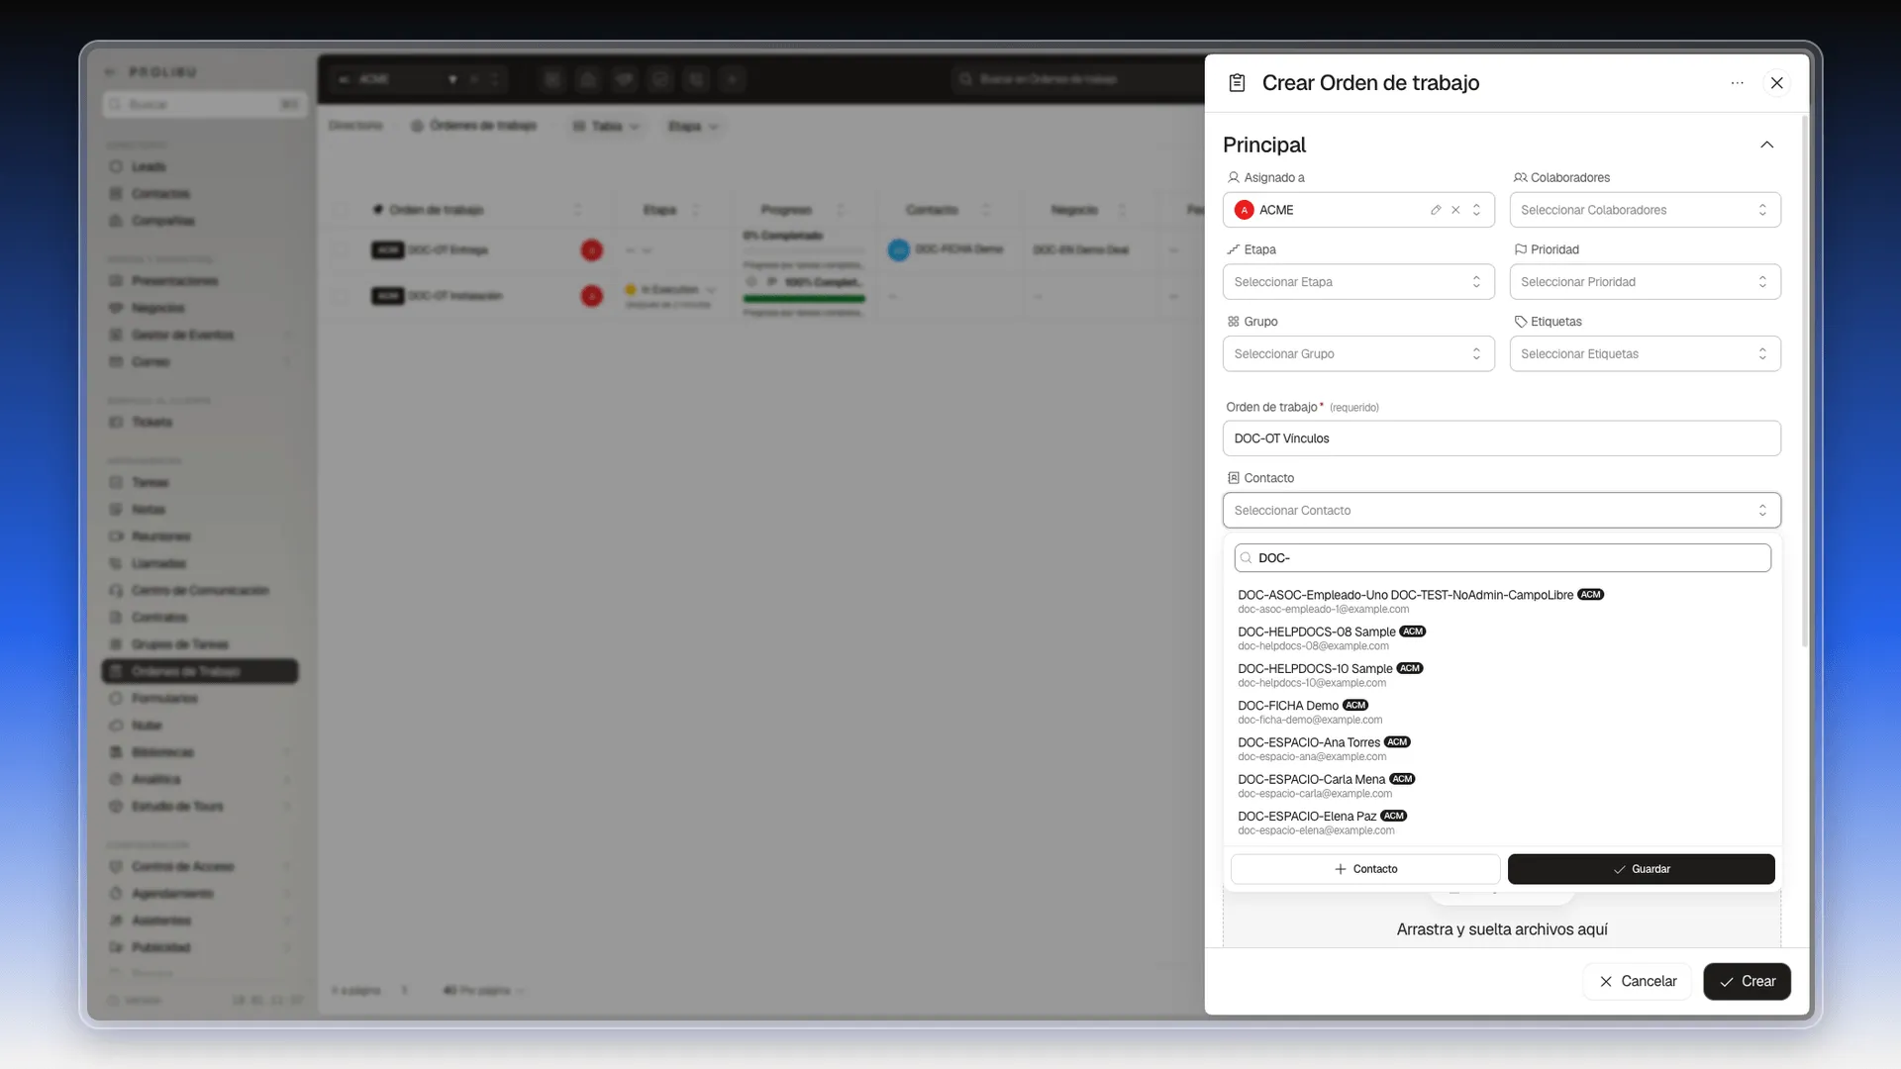The height and width of the screenshot is (1069, 1901).
Task: Click the panel's vertical scrollbar
Action: [1804, 381]
